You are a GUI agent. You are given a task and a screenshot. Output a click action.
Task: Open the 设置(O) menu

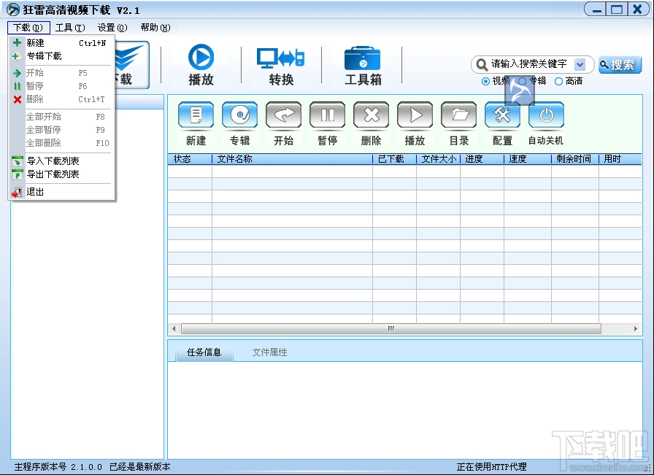point(112,28)
